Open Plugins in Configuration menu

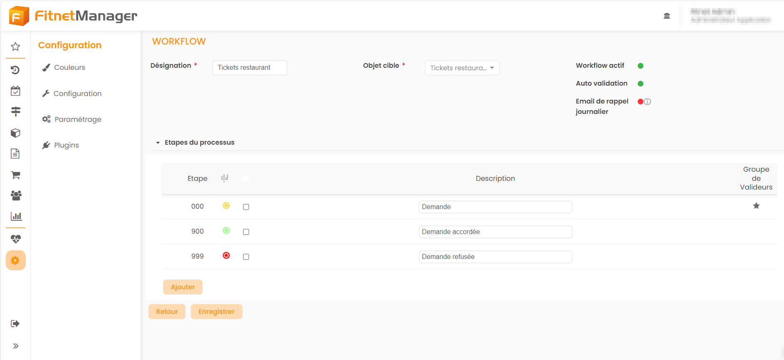[66, 145]
